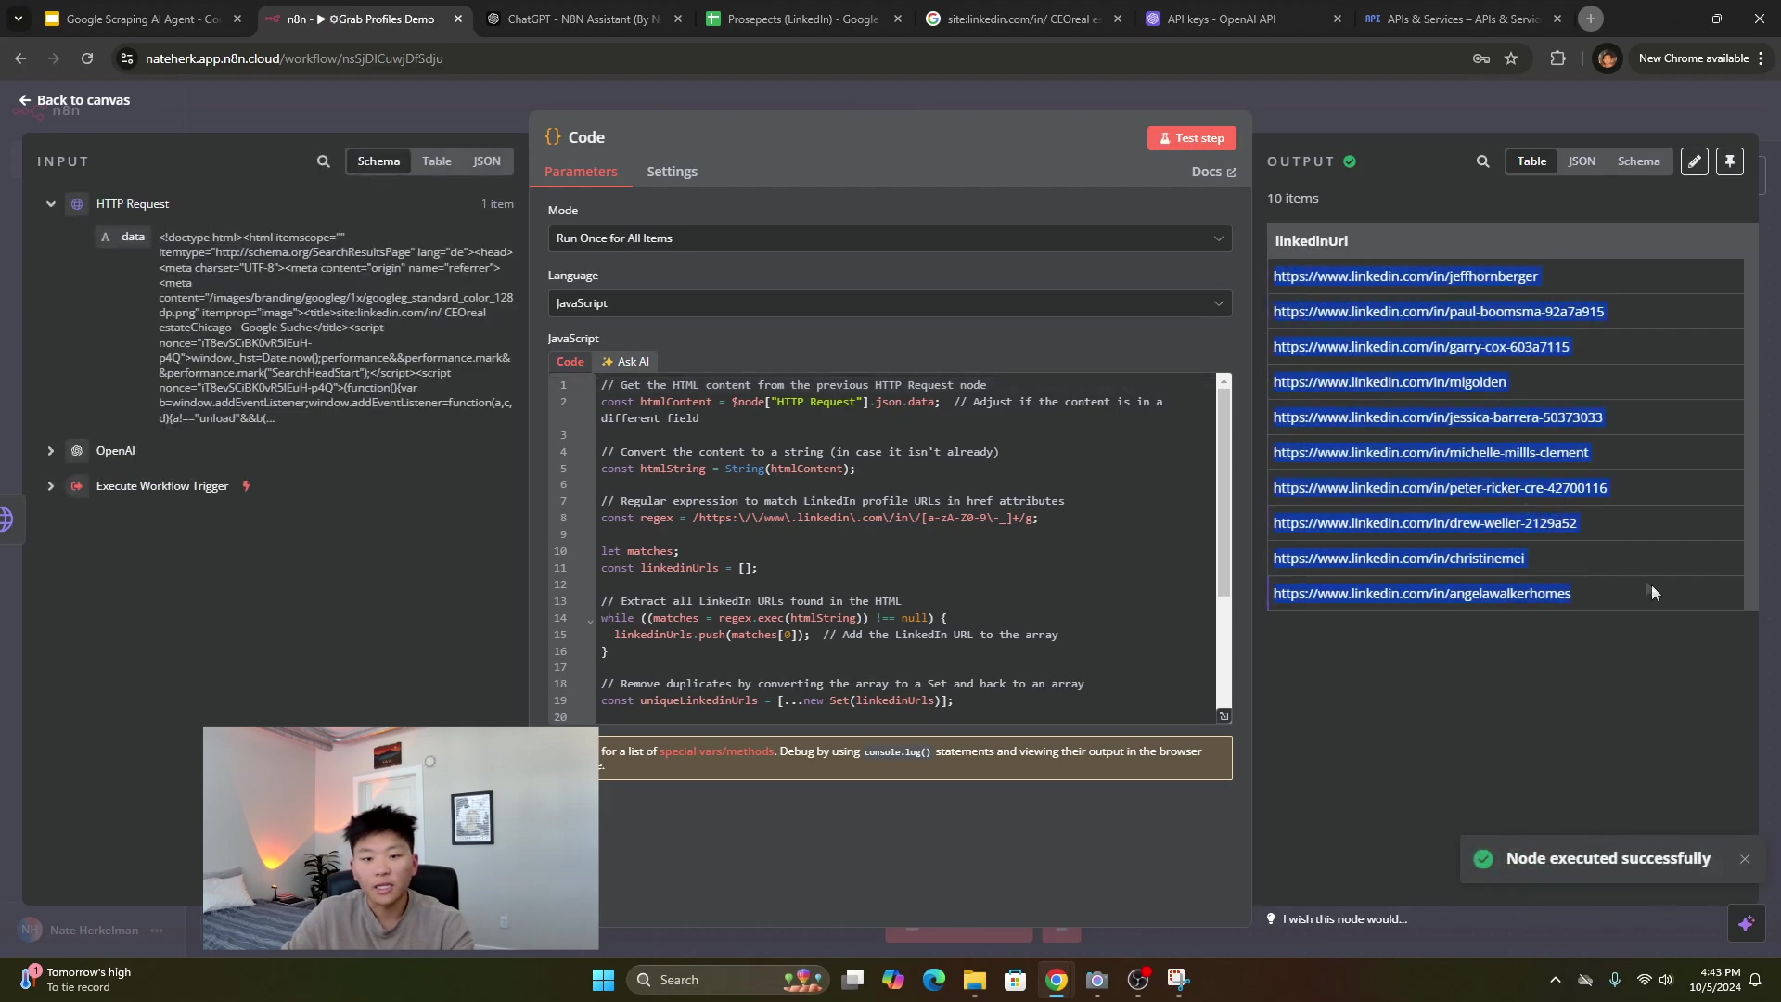This screenshot has height=1002, width=1781.
Task: Click inside the JavaScript code editor
Action: click(904, 547)
